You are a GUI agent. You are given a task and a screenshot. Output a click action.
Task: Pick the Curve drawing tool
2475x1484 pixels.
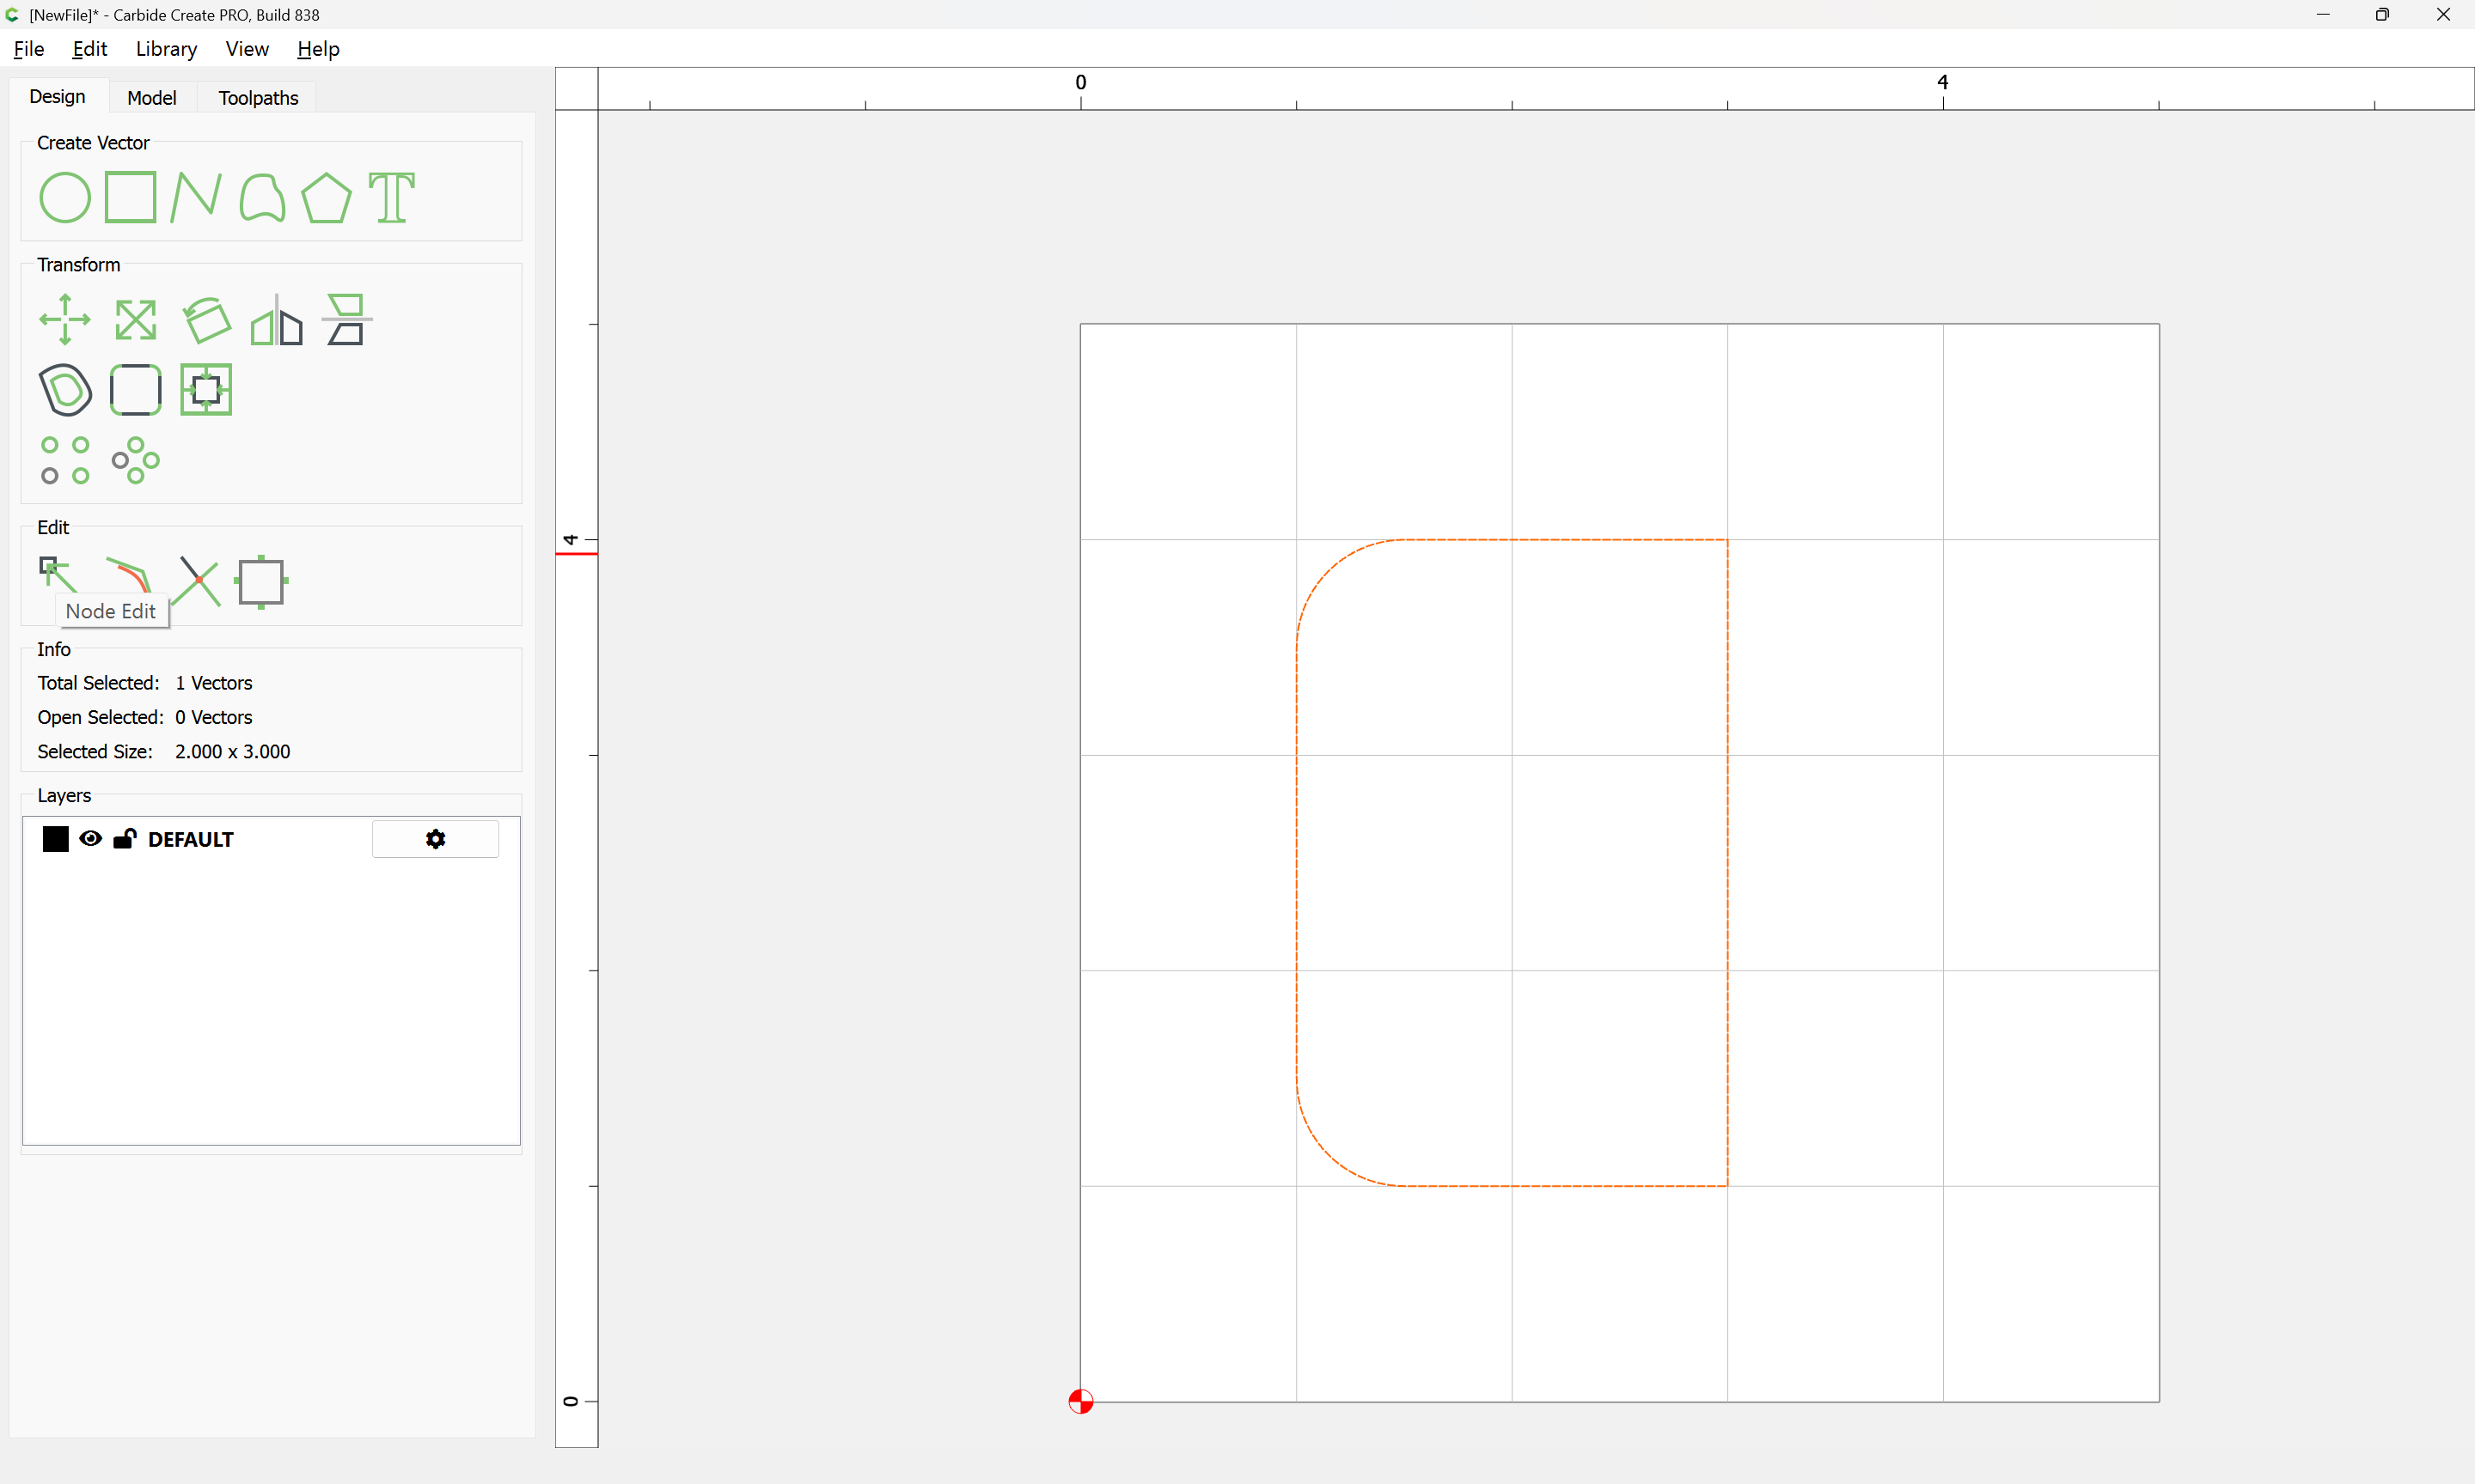point(262,197)
